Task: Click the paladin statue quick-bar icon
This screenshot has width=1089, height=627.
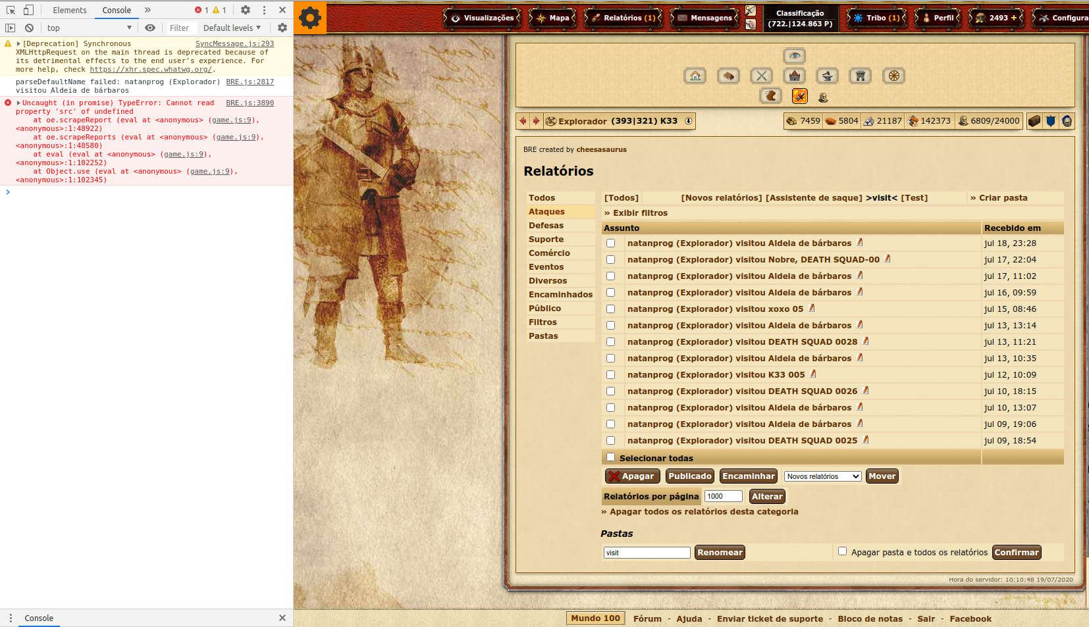Action: [x=823, y=97]
